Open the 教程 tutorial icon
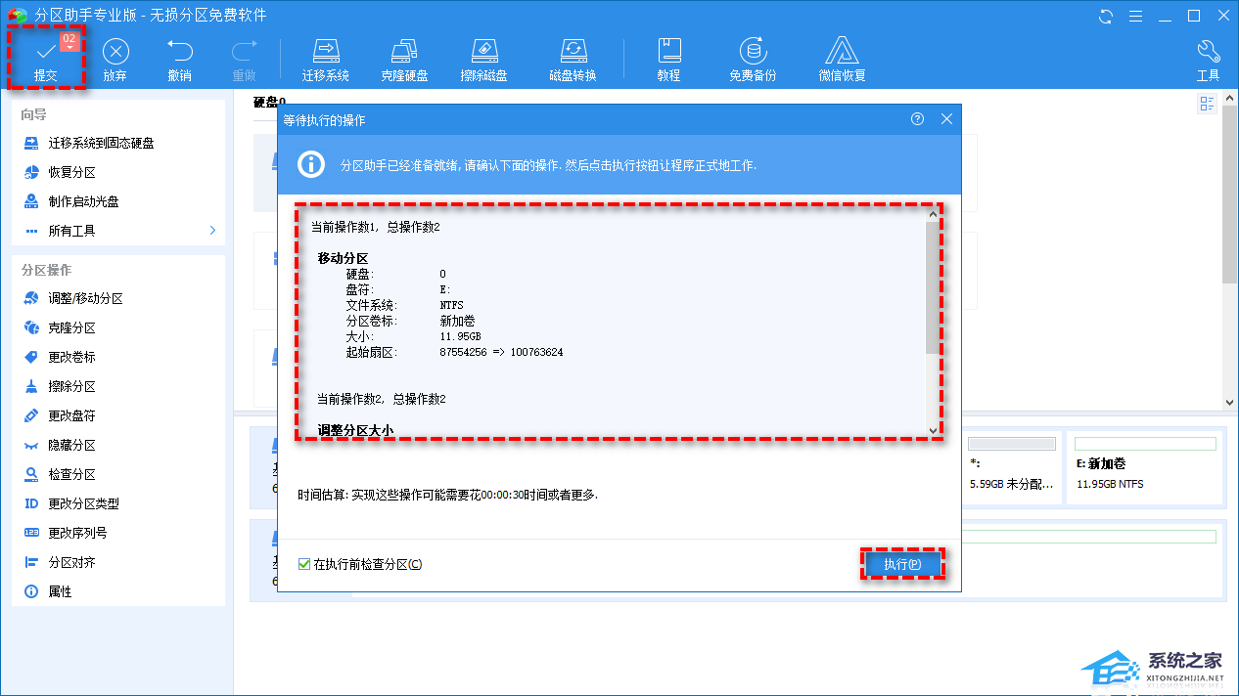 [669, 59]
